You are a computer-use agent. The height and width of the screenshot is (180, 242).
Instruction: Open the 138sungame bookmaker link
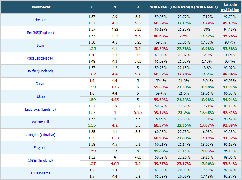[x=40, y=173]
